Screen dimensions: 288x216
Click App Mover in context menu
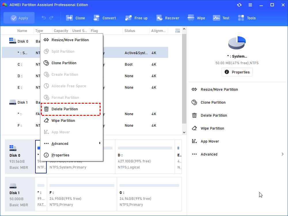pyautogui.click(x=72, y=132)
